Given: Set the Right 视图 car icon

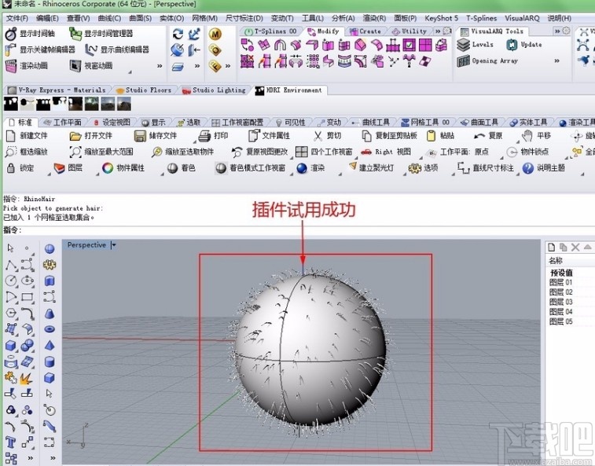Looking at the screenshot, I should [x=366, y=152].
